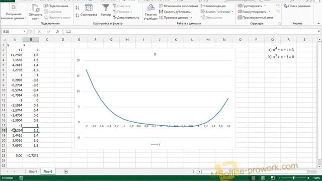Expand the Проверка данных dropdown arrow
Viewport: 322px width, 181px height.
click(191, 18)
